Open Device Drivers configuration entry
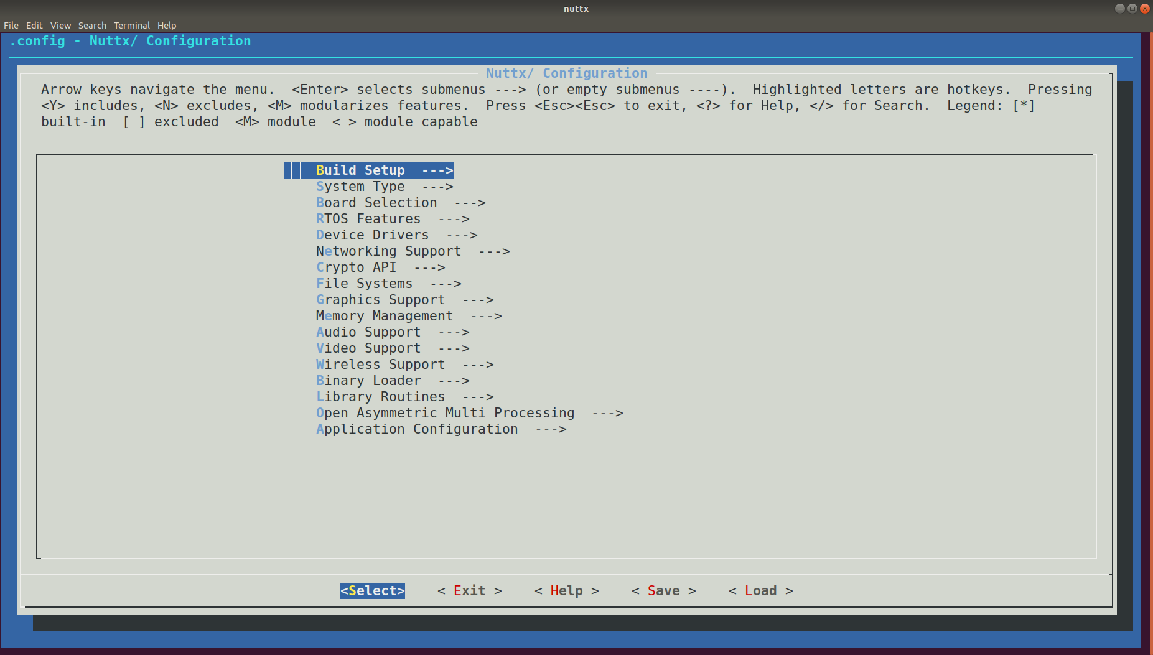Image resolution: width=1153 pixels, height=655 pixels. click(396, 235)
